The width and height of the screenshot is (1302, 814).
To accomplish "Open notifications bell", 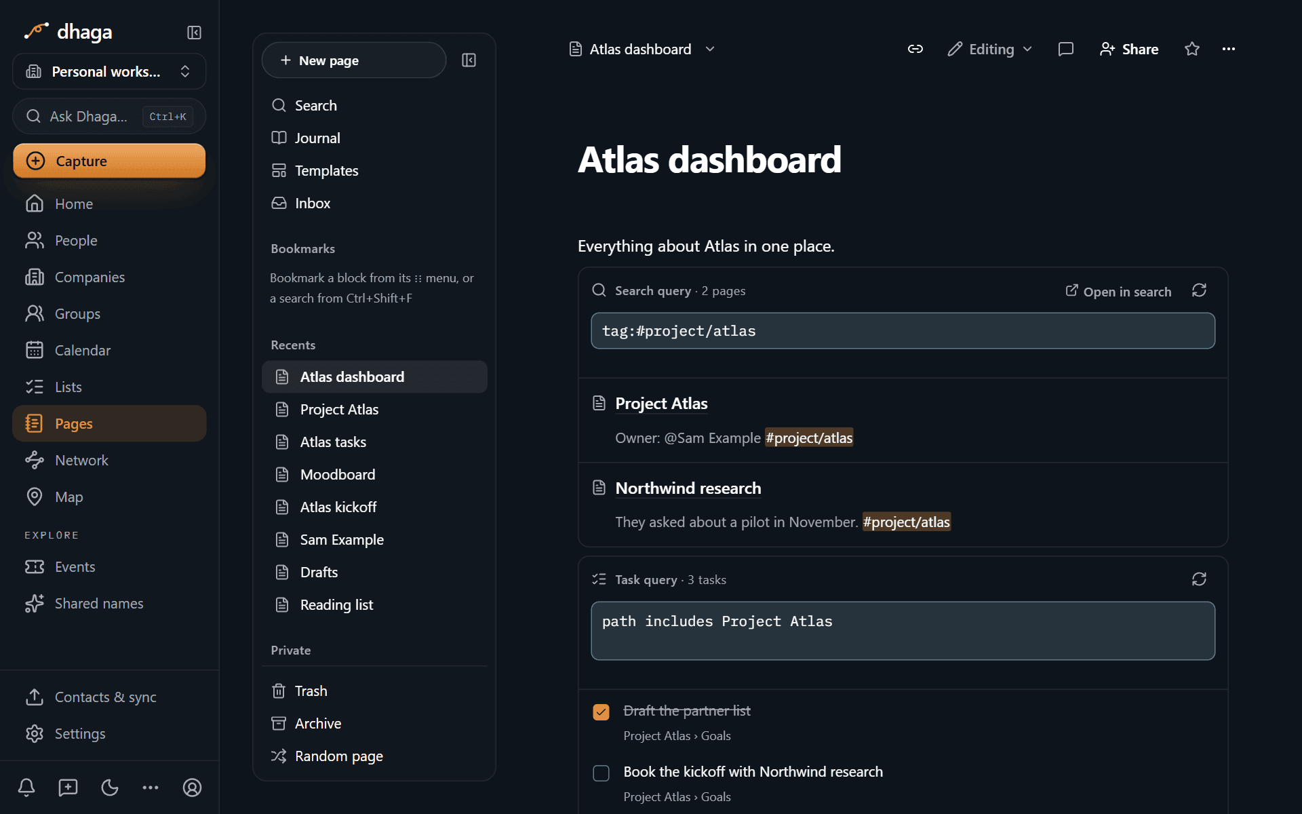I will click(x=26, y=788).
